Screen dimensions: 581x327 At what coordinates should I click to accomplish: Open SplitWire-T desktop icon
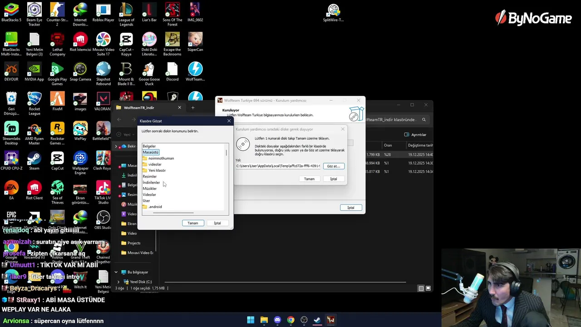334,13
